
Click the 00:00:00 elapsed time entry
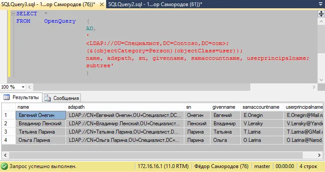(x=285, y=166)
